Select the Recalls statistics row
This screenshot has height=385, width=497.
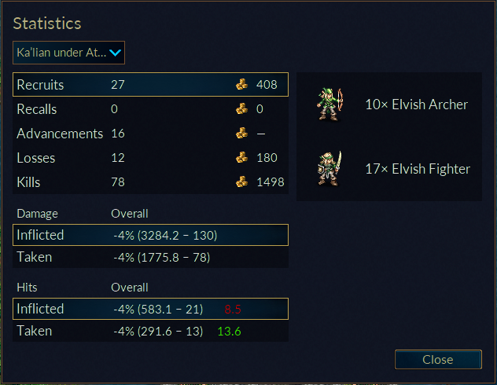pyautogui.click(x=150, y=109)
